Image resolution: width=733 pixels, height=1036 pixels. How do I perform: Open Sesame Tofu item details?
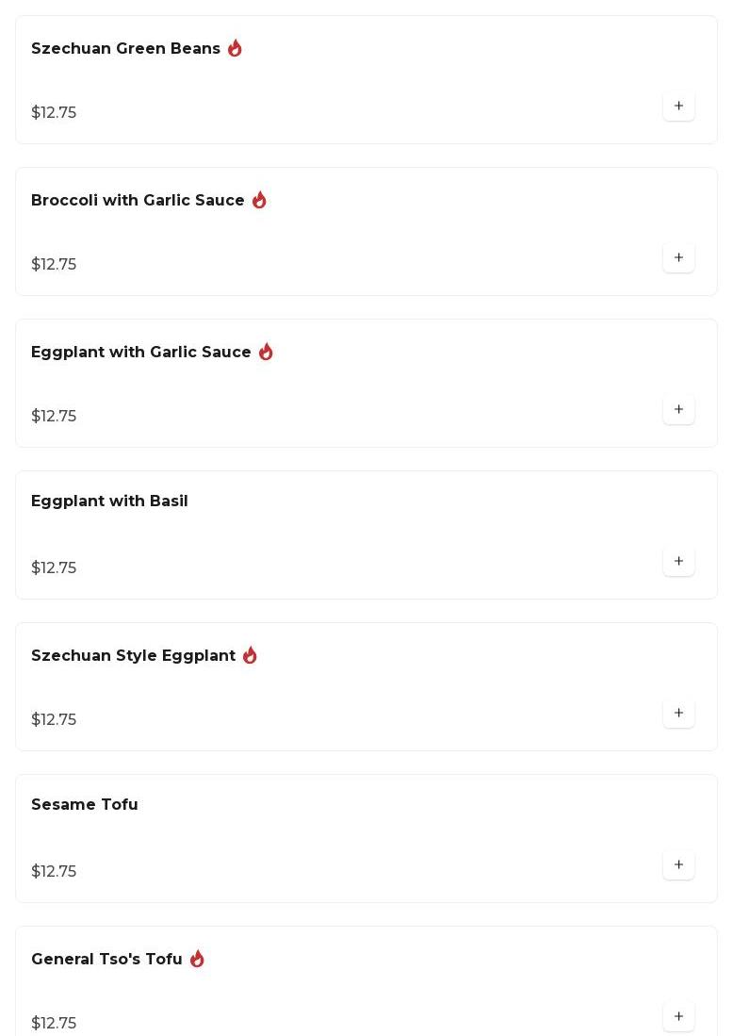tap(85, 805)
